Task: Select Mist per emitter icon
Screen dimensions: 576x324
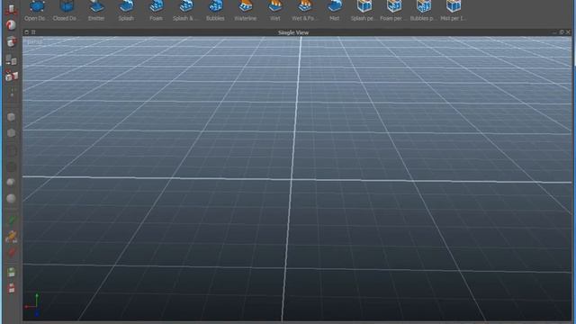Action: click(454, 7)
